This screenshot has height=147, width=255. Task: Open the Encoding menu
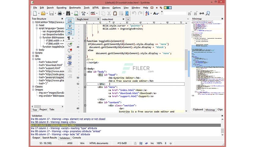pyautogui.click(x=61, y=8)
